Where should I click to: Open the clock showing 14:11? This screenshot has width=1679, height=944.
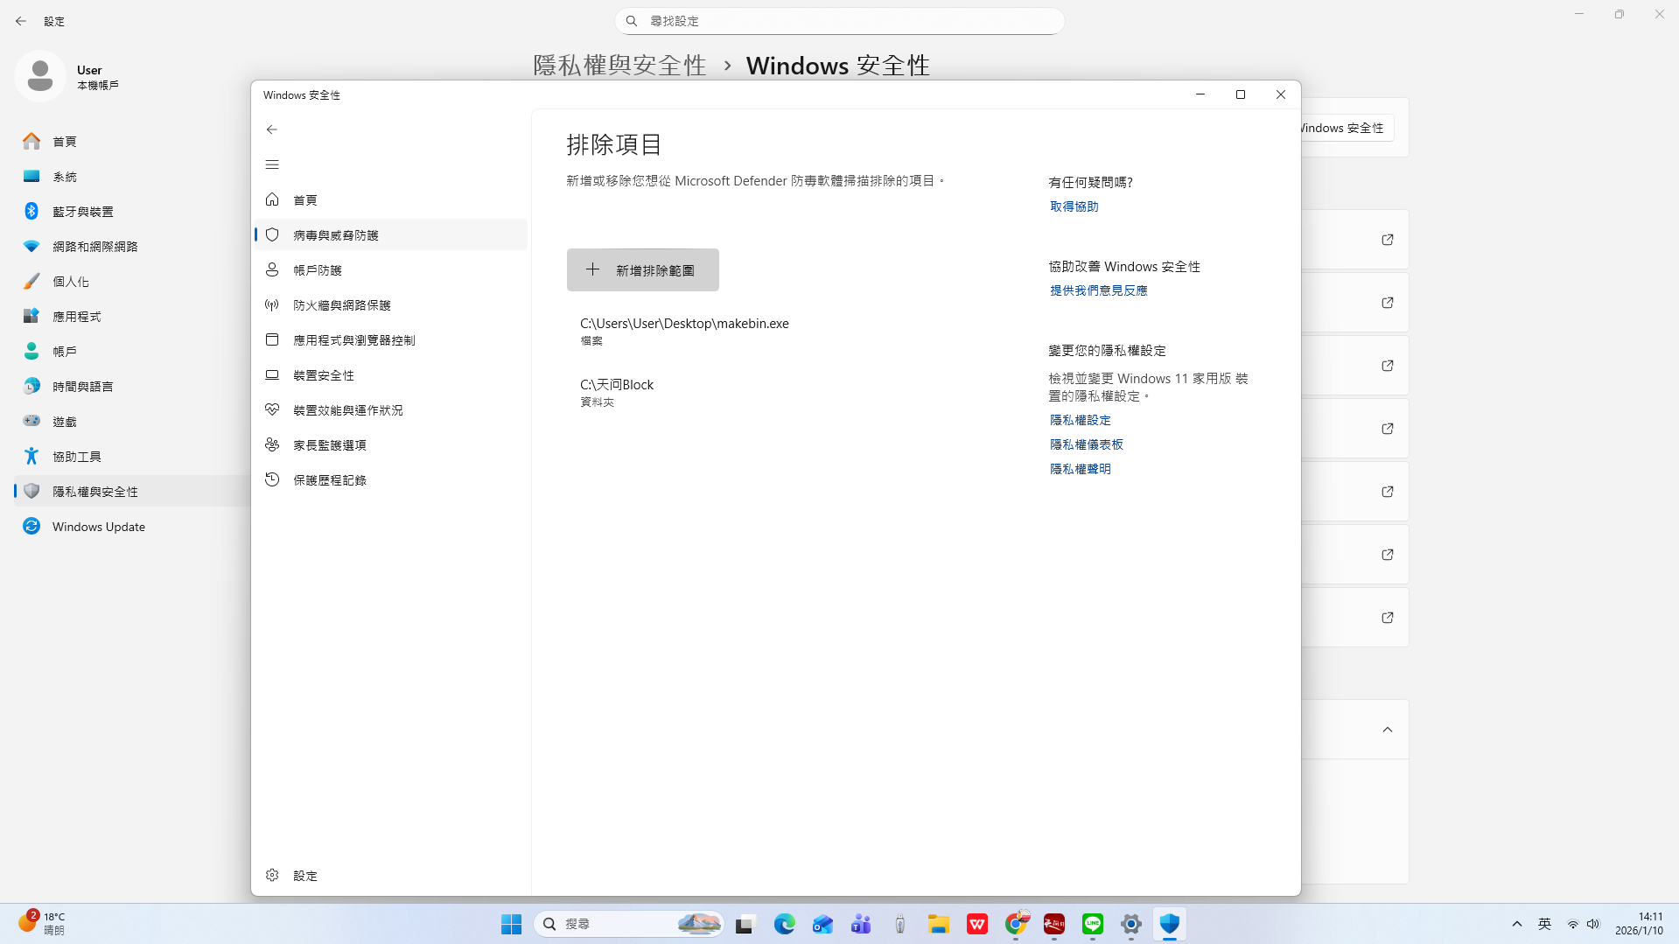click(x=1639, y=924)
